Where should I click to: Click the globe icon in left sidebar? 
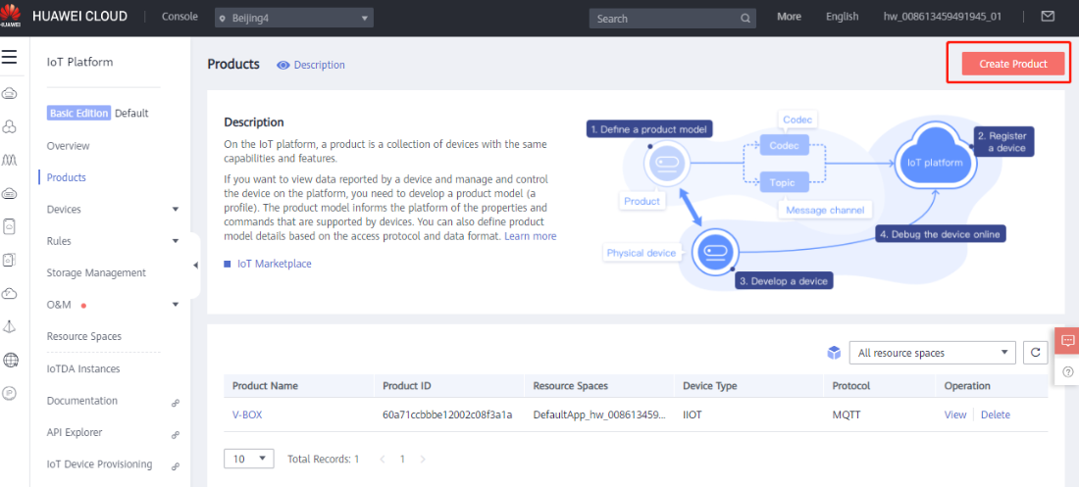(10, 360)
